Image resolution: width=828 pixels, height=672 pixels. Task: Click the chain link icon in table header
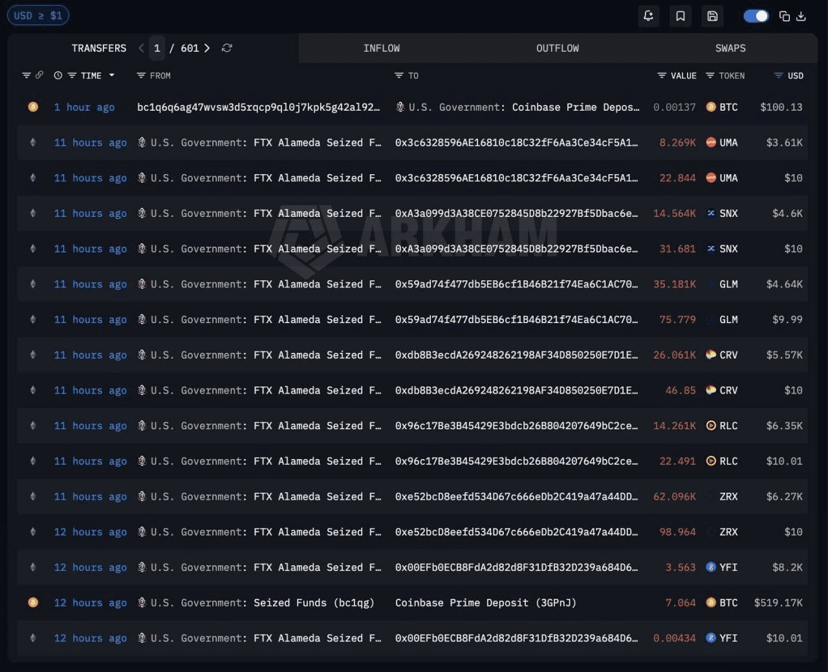click(39, 75)
